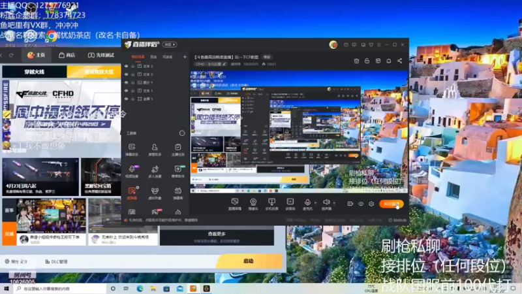Screen dimensions: 522x294
Task: Add a multimedia (多媒体) source
Action: (290, 204)
